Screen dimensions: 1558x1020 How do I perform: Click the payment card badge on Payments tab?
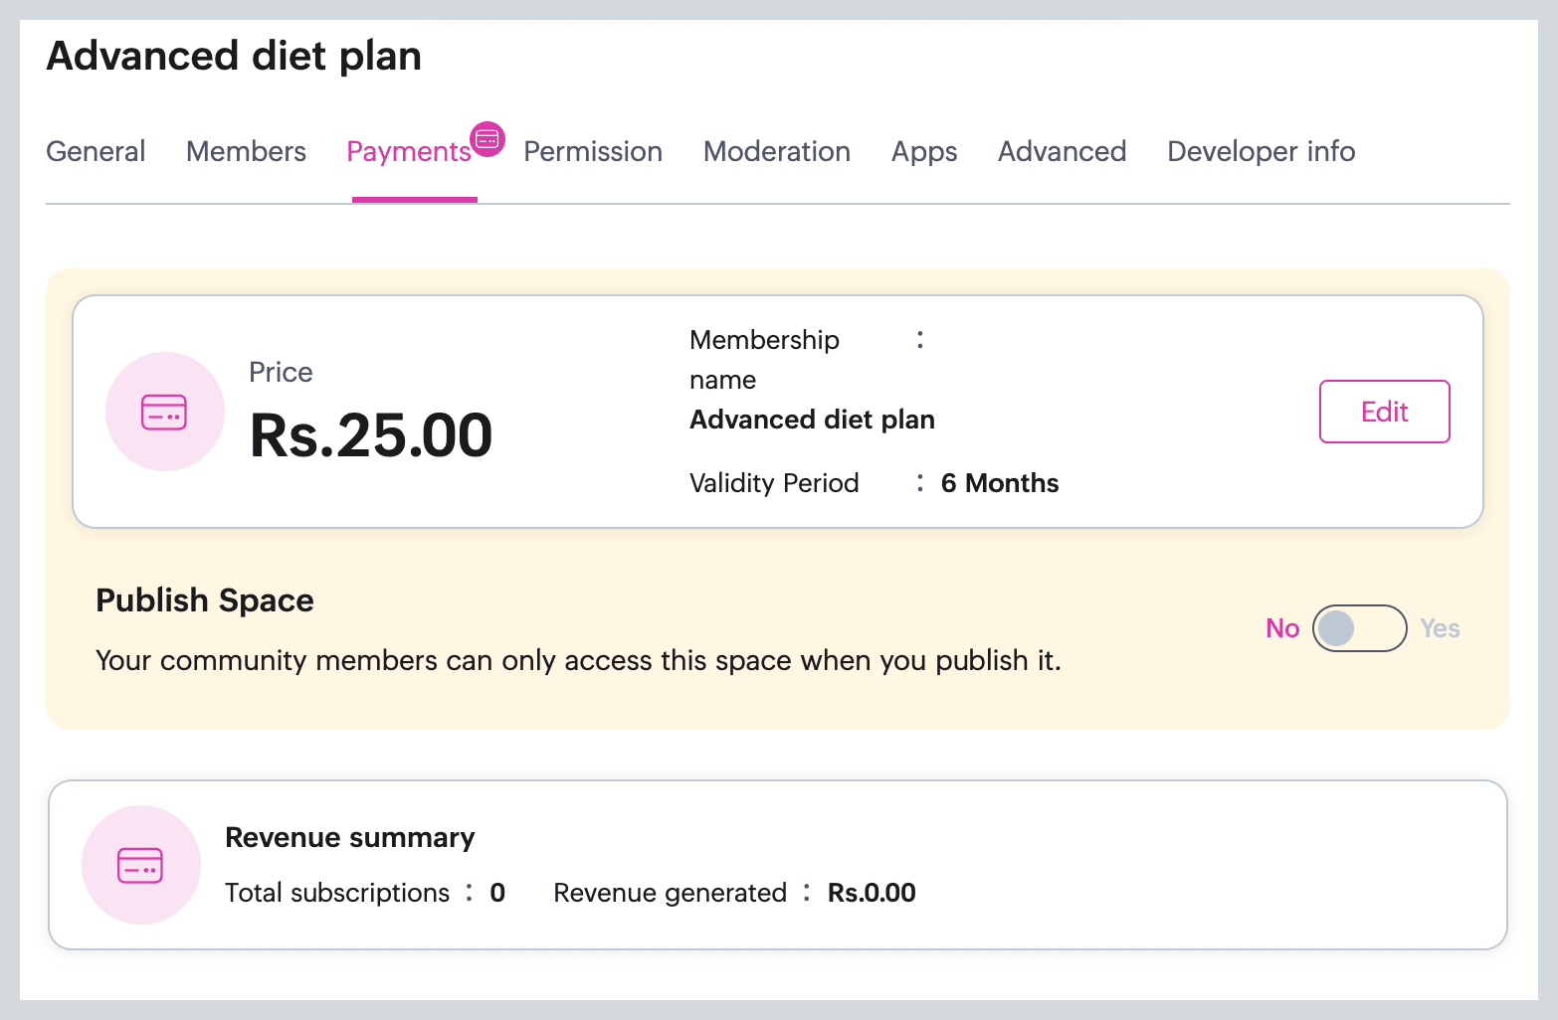coord(487,139)
